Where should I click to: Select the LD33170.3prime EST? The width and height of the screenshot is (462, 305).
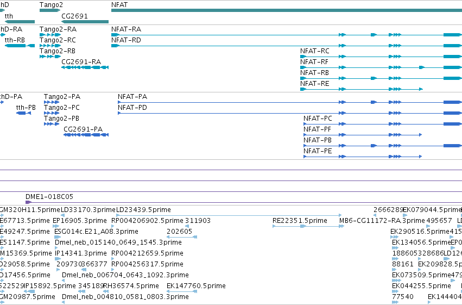point(62,215)
